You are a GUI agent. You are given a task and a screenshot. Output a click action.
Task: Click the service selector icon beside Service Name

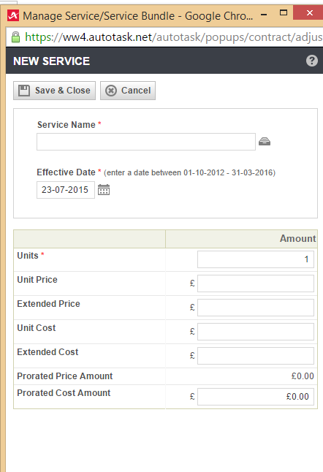(265, 142)
